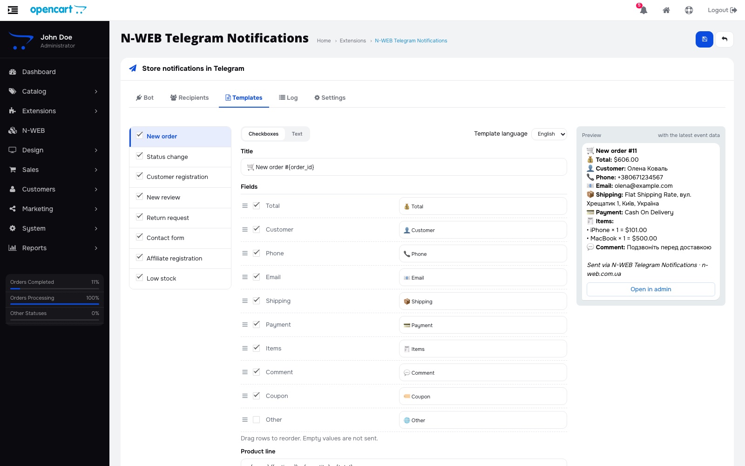Edit the Shipping label input field

point(483,301)
